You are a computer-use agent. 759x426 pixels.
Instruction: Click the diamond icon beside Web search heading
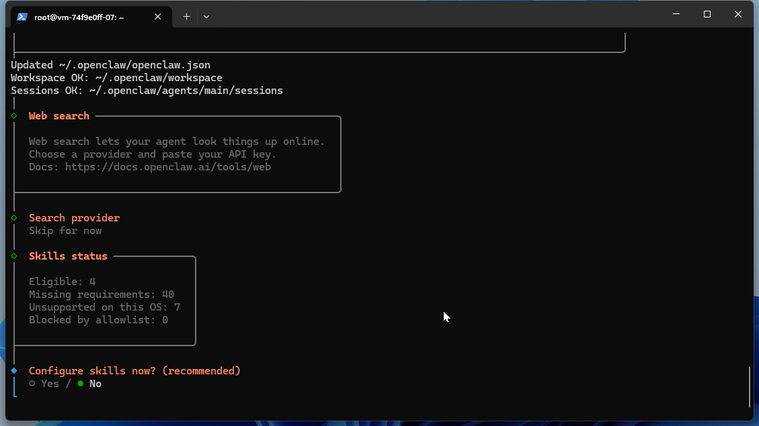13,115
